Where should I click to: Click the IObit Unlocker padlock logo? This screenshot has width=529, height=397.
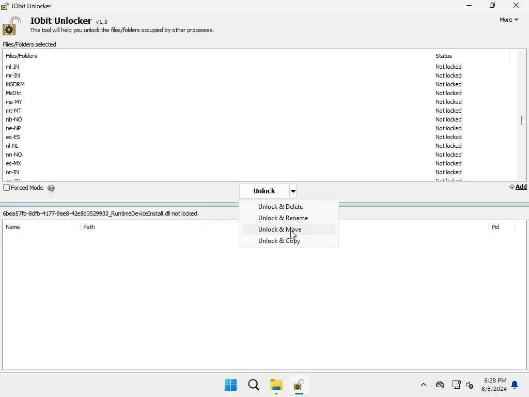[x=11, y=26]
